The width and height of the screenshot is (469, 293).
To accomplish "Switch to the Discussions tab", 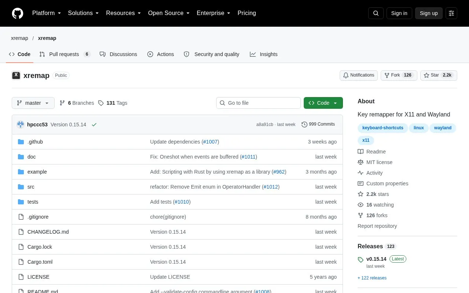I will (118, 54).
